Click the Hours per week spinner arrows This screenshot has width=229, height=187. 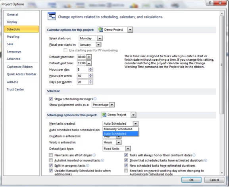[90, 76]
